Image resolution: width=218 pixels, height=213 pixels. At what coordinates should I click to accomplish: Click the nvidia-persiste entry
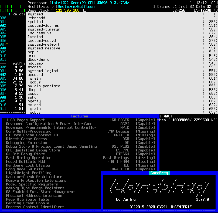tap(122, 86)
